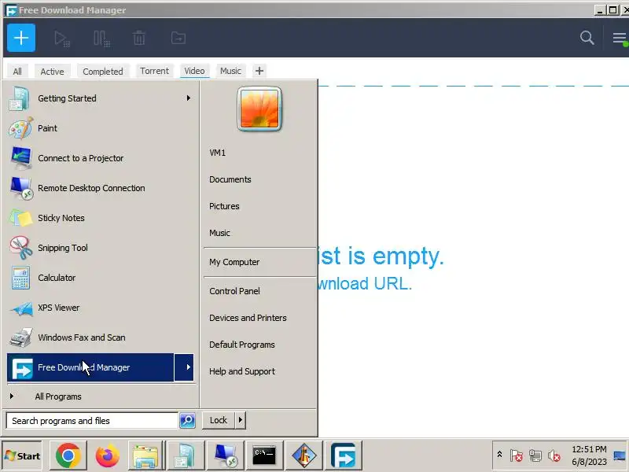The width and height of the screenshot is (629, 472).
Task: Click the start all downloads toolbar icon
Action: coord(62,39)
